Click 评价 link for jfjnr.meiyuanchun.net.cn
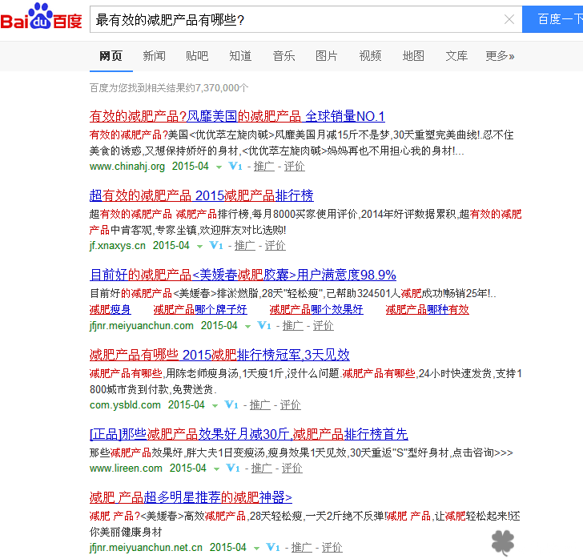The height and width of the screenshot is (559, 583). click(332, 547)
